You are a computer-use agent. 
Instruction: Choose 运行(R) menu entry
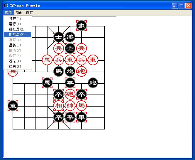pyautogui.click(x=15, y=24)
